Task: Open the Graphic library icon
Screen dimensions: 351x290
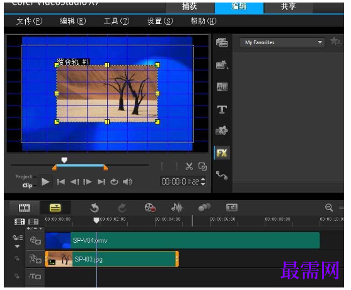Action: tap(222, 130)
